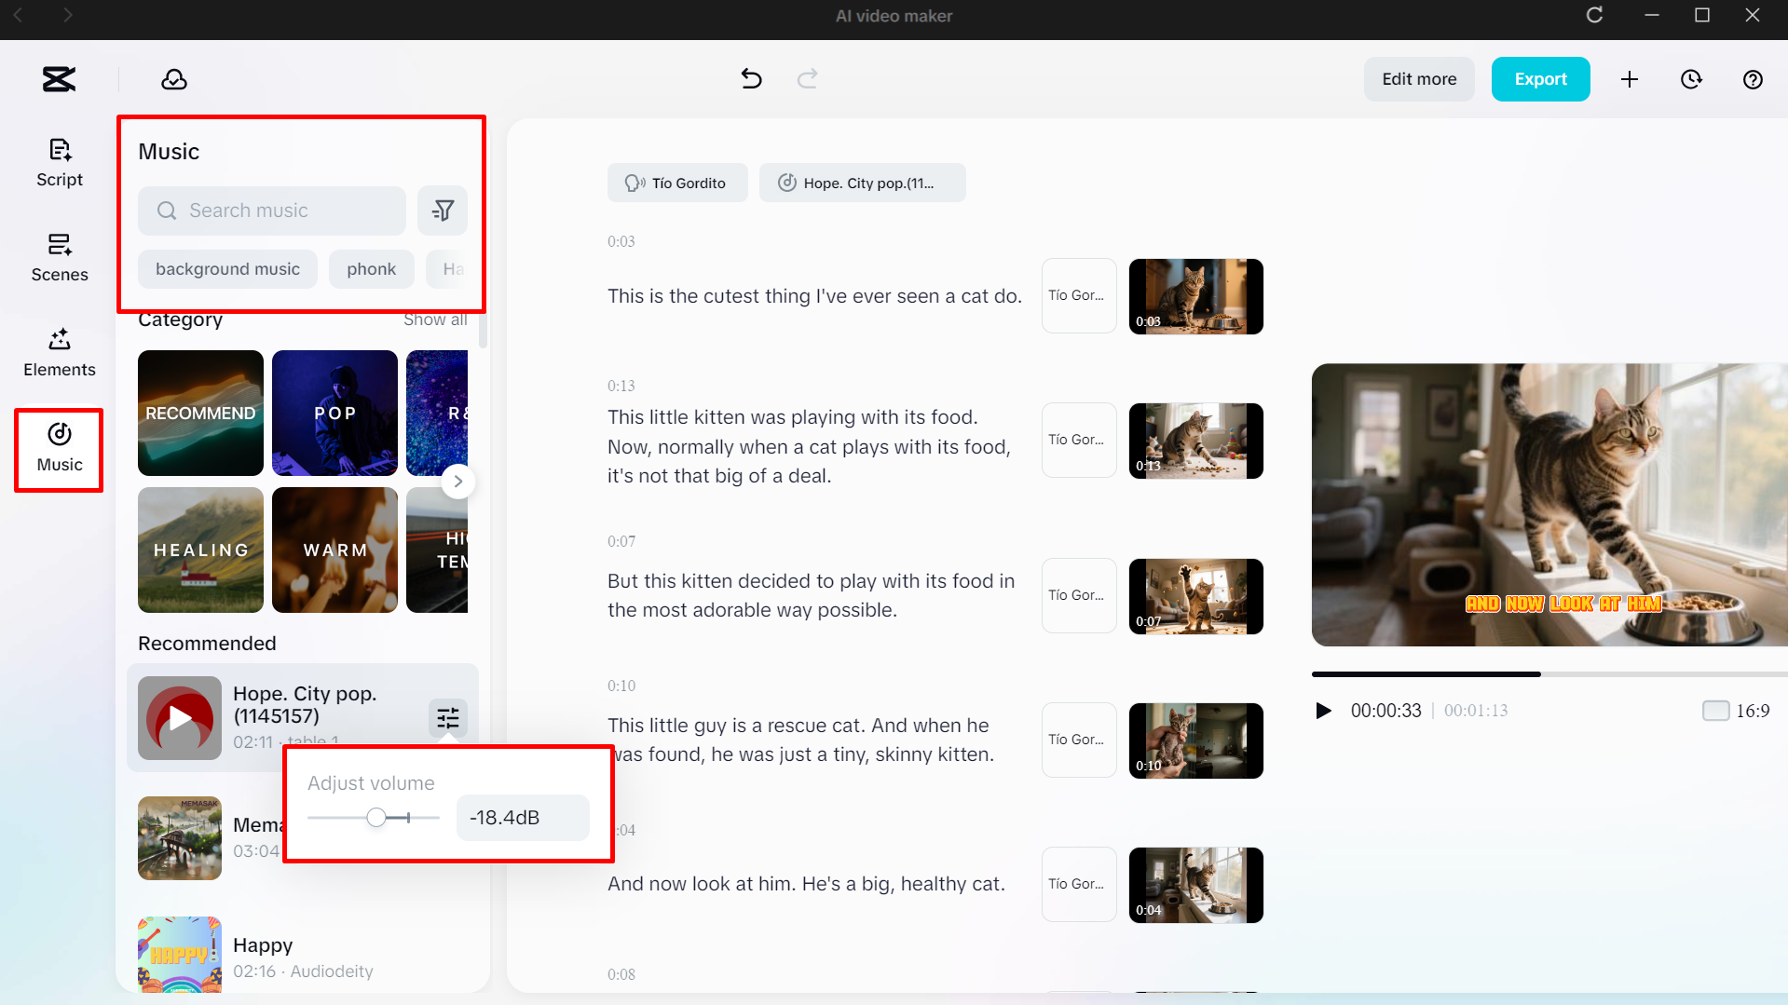Click the -18.4dB volume field
This screenshot has width=1788, height=1005.
(x=523, y=818)
